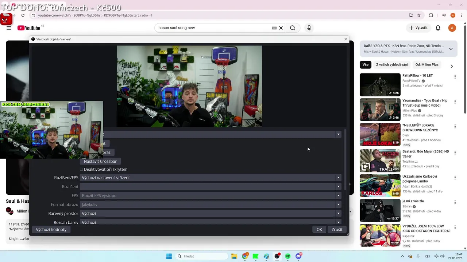The image size is (467, 262).
Task: Open Chrome from the taskbar
Action: [245, 256]
